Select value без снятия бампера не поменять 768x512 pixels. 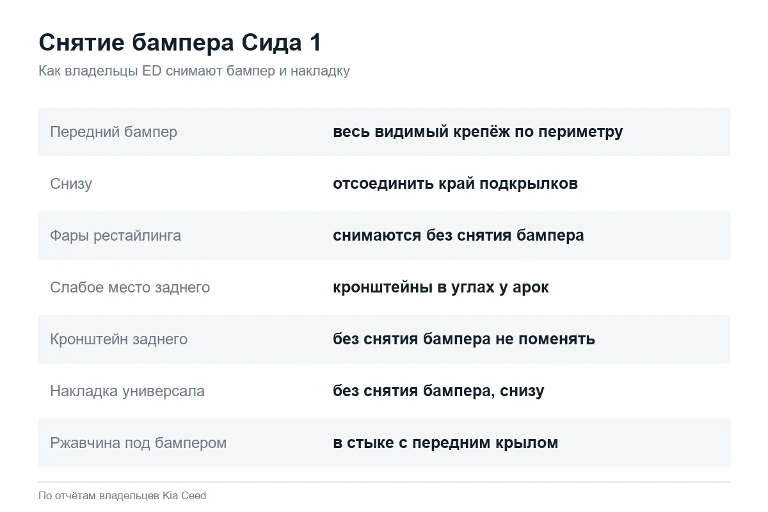464,339
